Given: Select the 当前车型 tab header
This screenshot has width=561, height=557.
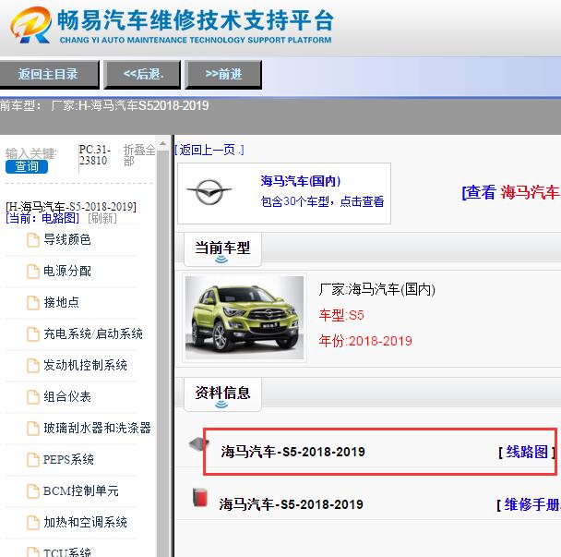Looking at the screenshot, I should pos(222,249).
